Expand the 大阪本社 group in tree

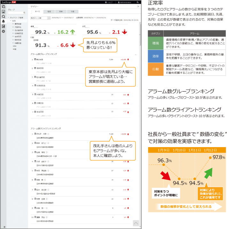[x=13, y=27]
